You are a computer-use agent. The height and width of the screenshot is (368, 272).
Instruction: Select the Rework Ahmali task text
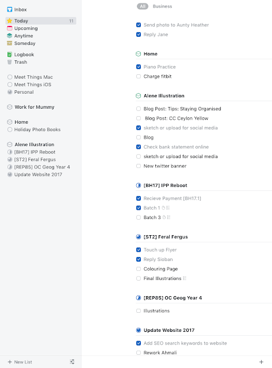160,352
